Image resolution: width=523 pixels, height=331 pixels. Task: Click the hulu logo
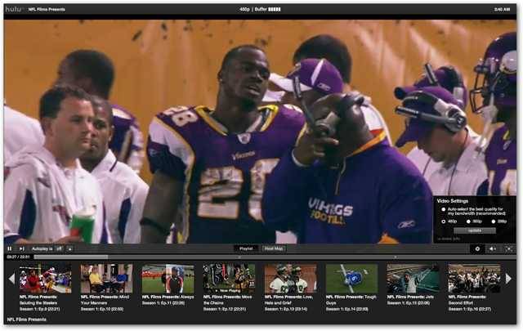point(13,9)
